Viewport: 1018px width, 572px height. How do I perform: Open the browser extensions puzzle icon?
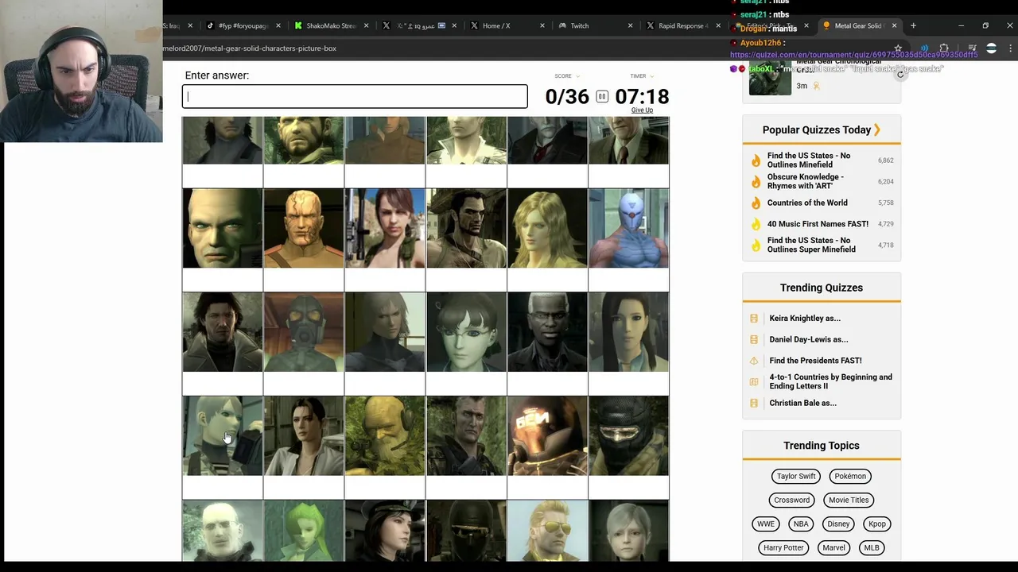(944, 48)
